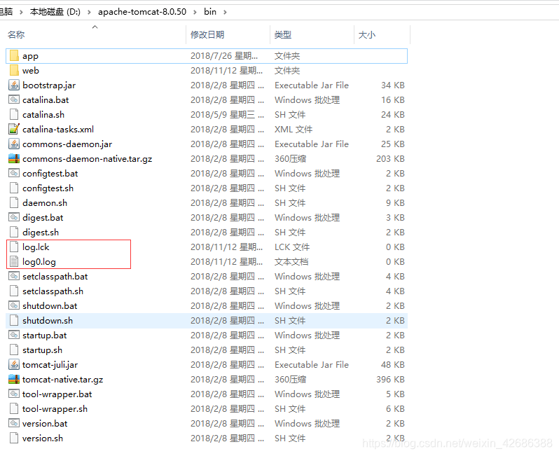Select the file name catalina-tasks.xml
Viewport: 559px width, 456px height.
(58, 130)
